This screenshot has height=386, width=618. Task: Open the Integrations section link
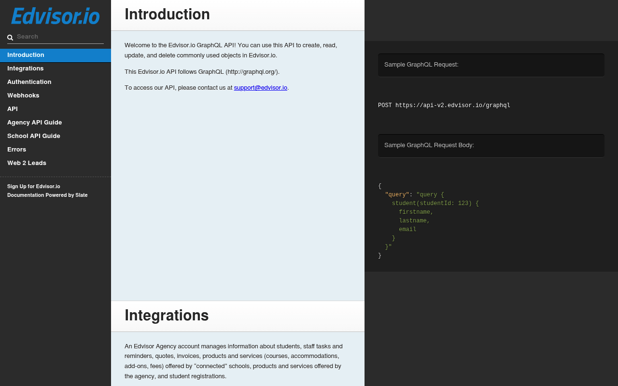[56, 69]
